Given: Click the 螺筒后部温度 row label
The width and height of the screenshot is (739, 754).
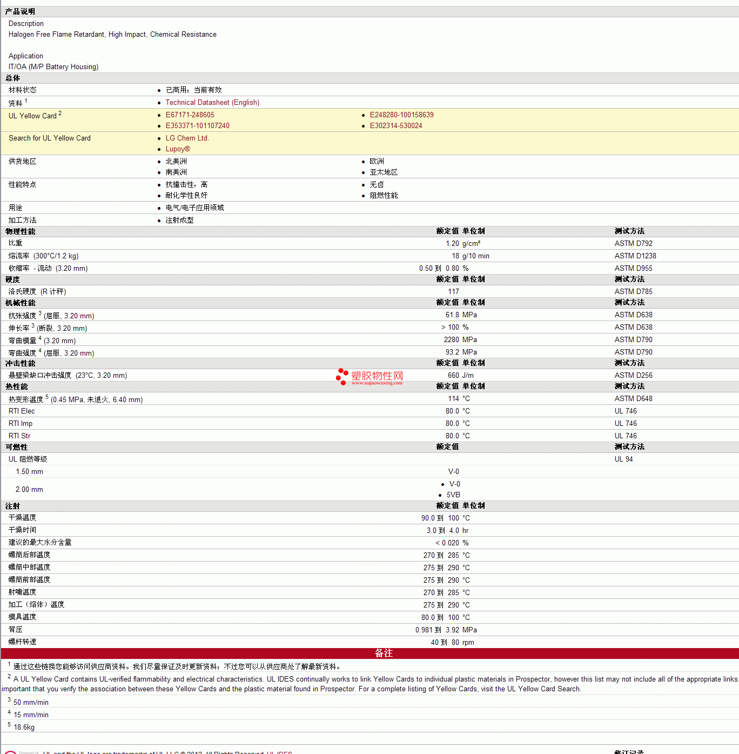Looking at the screenshot, I should tap(30, 555).
